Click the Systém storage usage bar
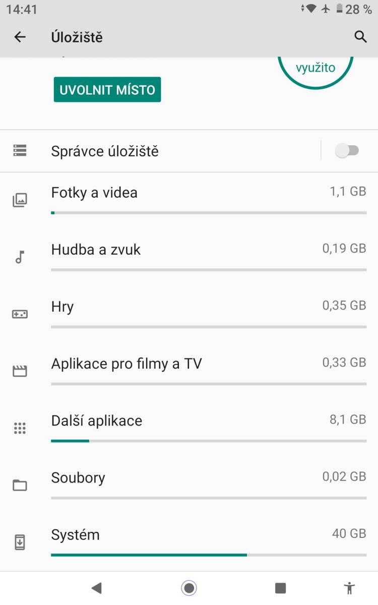The width and height of the screenshot is (378, 605). (x=209, y=555)
